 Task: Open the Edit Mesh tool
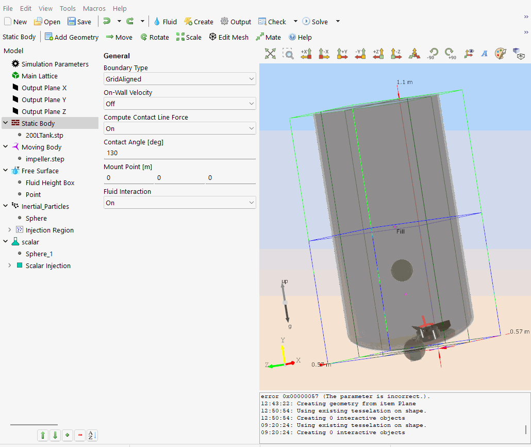228,37
